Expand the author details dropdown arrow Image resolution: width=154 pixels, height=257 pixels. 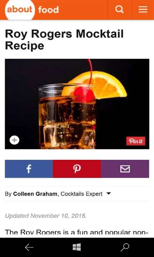(108, 194)
